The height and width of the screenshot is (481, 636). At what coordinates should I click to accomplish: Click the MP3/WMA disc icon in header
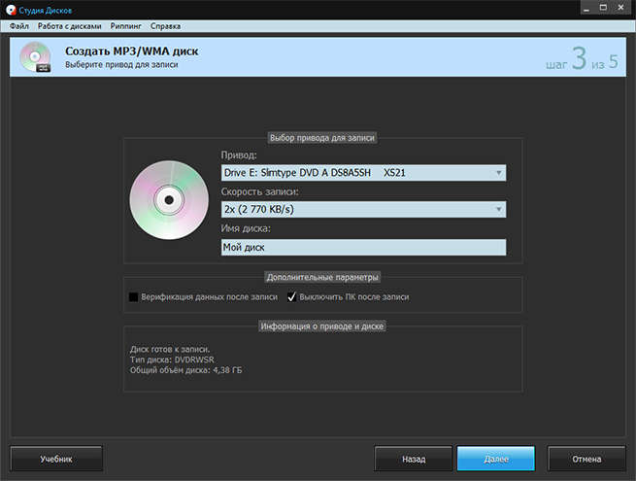pyautogui.click(x=36, y=57)
